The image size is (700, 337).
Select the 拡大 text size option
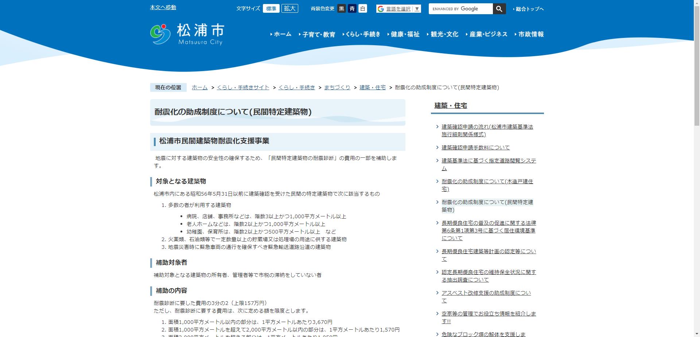click(x=290, y=8)
